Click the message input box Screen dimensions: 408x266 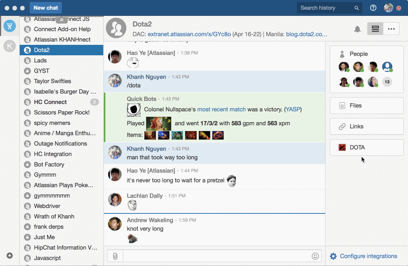point(217,256)
